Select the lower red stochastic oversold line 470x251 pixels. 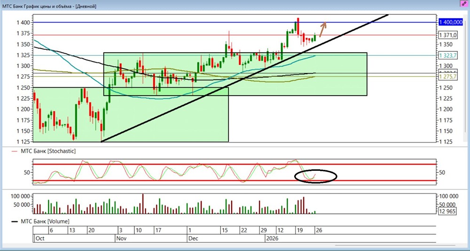pyautogui.click(x=235, y=181)
